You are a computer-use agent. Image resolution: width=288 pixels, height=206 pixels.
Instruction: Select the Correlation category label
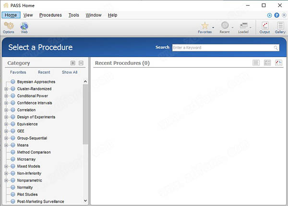click(26, 110)
